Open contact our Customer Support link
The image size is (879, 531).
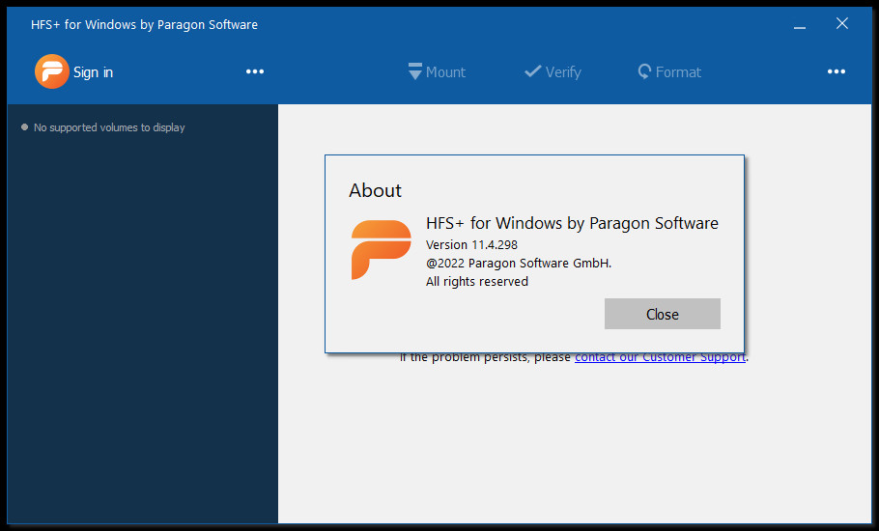[660, 357]
